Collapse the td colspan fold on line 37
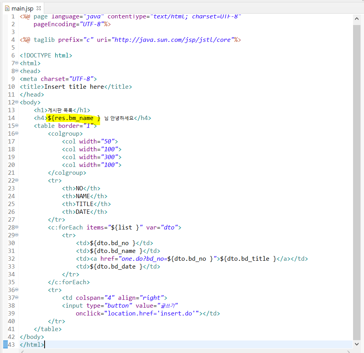The image size is (364, 353). (17, 297)
